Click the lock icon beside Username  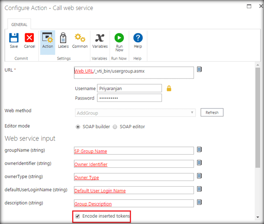click(x=169, y=88)
